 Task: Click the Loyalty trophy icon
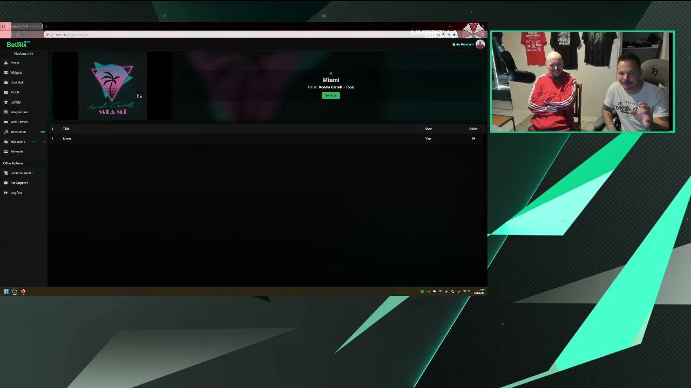6,102
